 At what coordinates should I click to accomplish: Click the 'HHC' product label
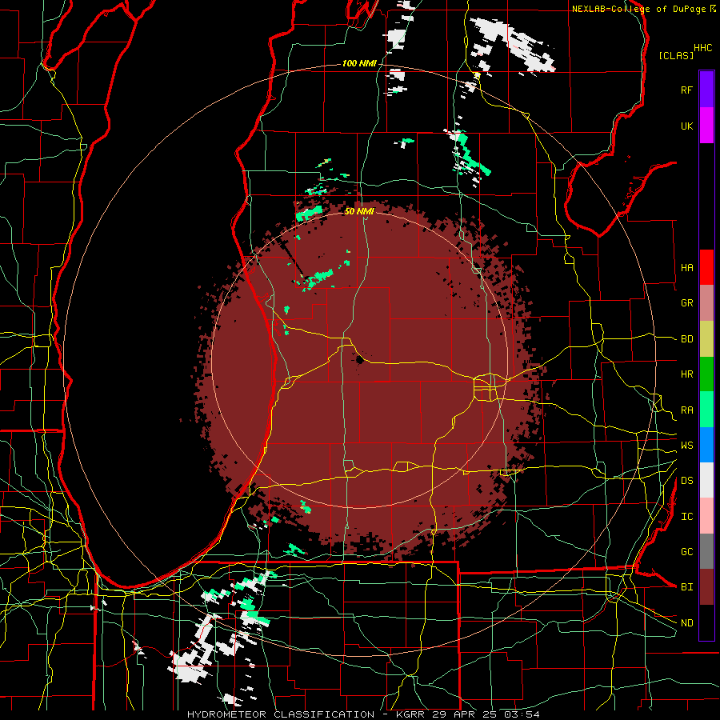[x=703, y=48]
